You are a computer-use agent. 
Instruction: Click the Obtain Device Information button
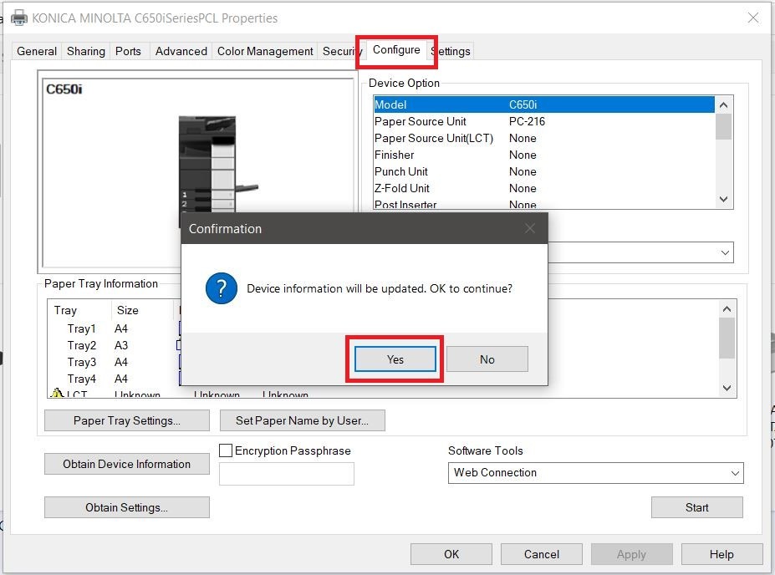127,465
